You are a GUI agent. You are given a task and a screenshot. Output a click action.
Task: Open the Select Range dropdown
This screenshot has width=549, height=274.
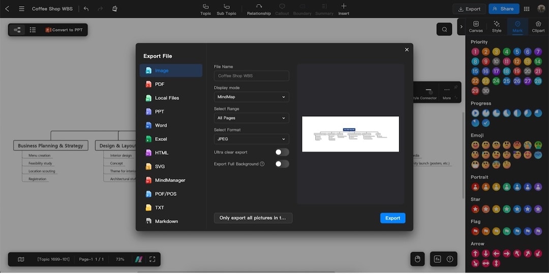(x=252, y=118)
